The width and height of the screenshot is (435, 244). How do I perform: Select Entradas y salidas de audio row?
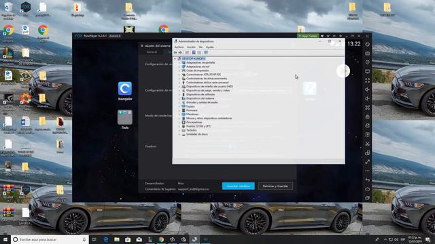tap(202, 102)
